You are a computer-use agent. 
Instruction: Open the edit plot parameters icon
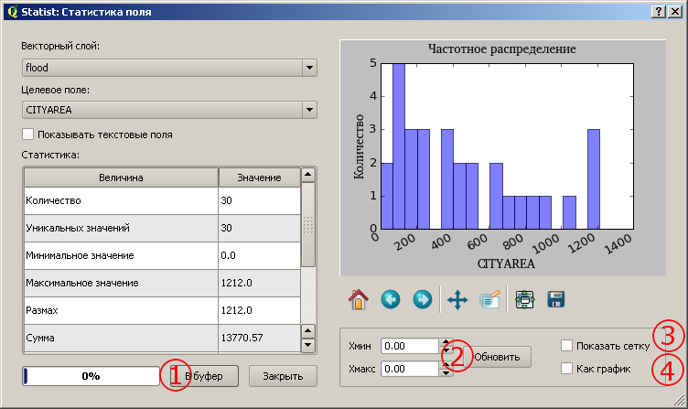pyautogui.click(x=489, y=300)
